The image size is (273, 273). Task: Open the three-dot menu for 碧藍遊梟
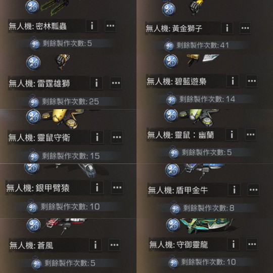pos(252,81)
